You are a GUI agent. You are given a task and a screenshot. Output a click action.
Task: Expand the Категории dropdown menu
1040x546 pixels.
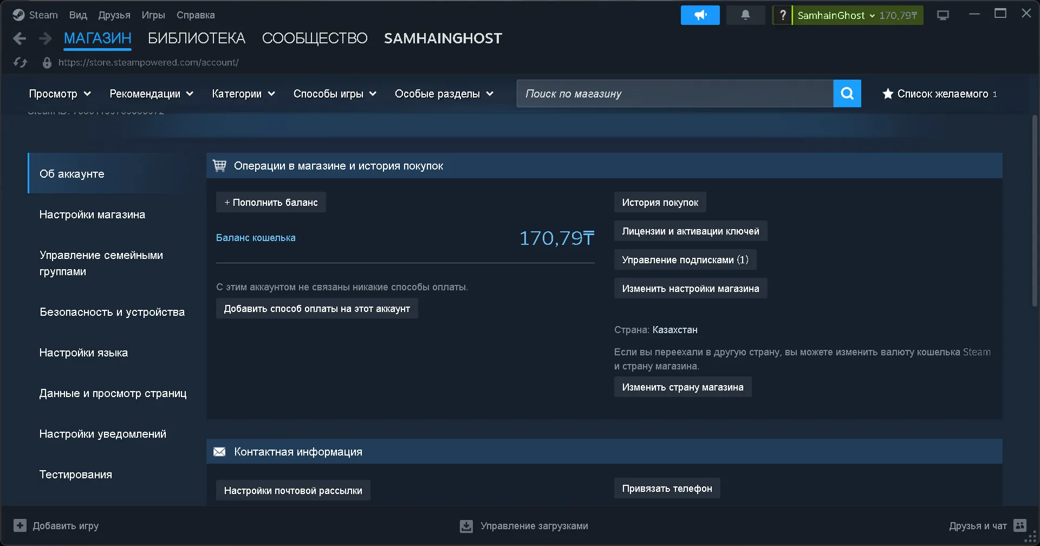[244, 94]
